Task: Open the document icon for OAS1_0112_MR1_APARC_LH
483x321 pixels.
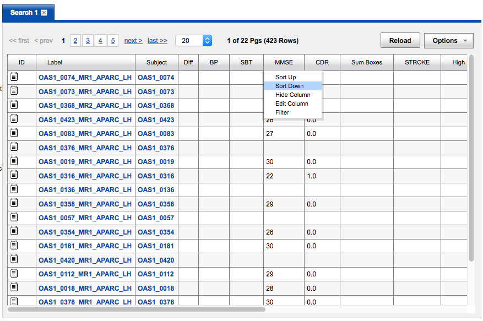Action: click(14, 274)
